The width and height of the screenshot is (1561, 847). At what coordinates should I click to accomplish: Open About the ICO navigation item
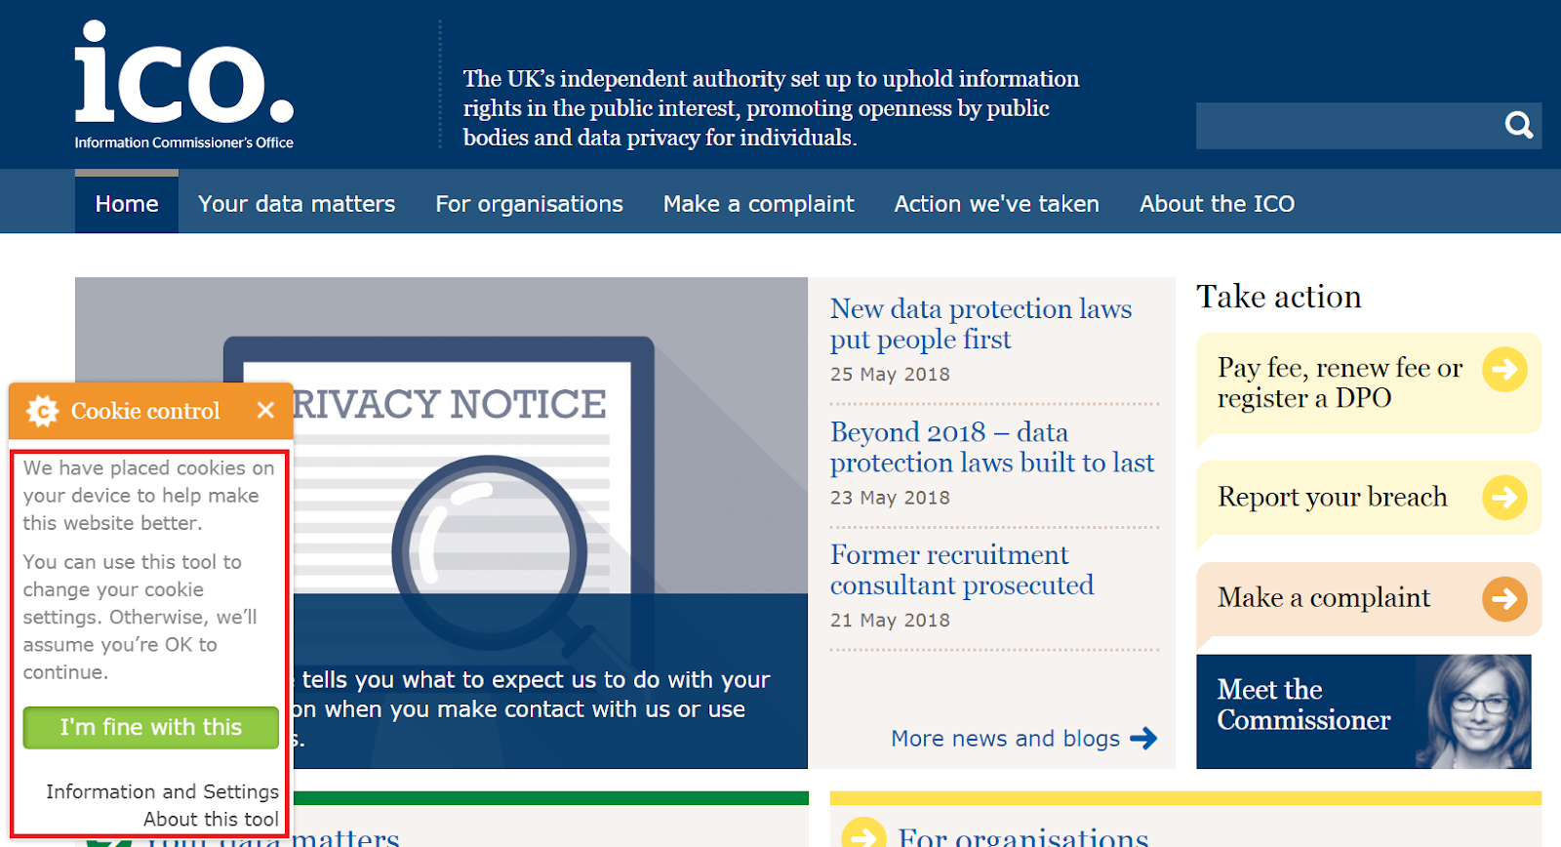[1217, 204]
